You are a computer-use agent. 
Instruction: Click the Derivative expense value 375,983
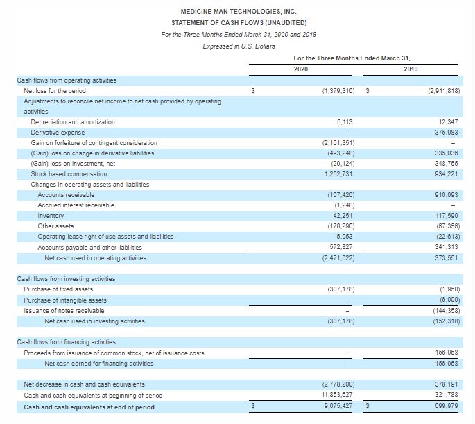443,133
